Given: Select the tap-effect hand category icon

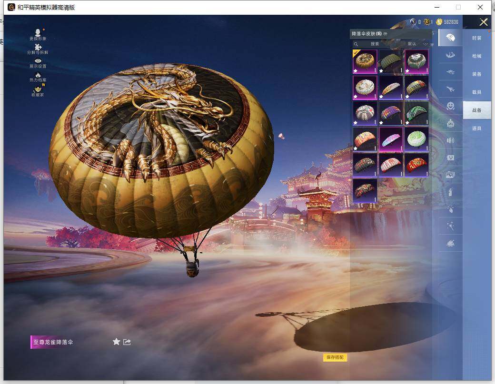Looking at the screenshot, I should click(450, 208).
